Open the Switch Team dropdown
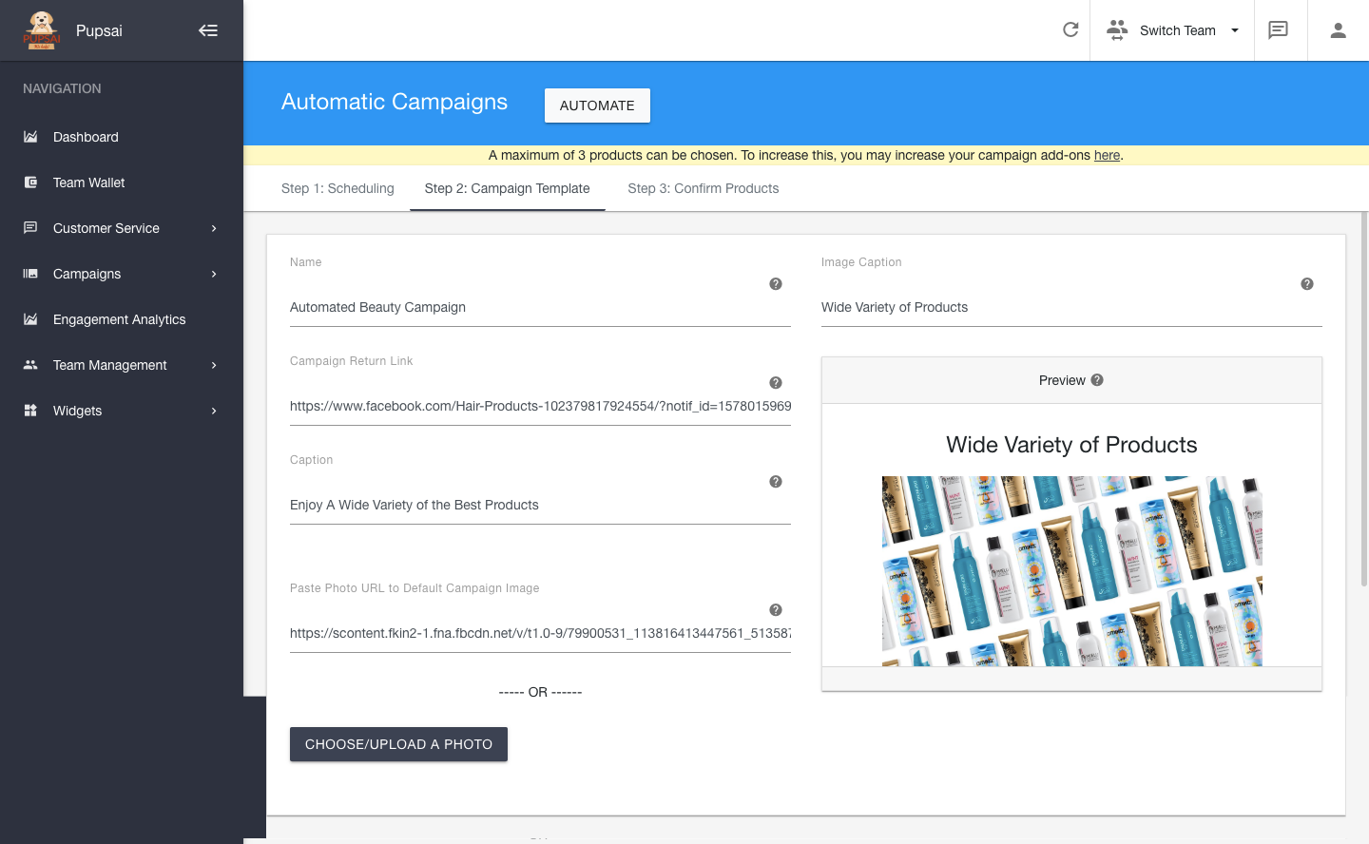 tap(1172, 30)
